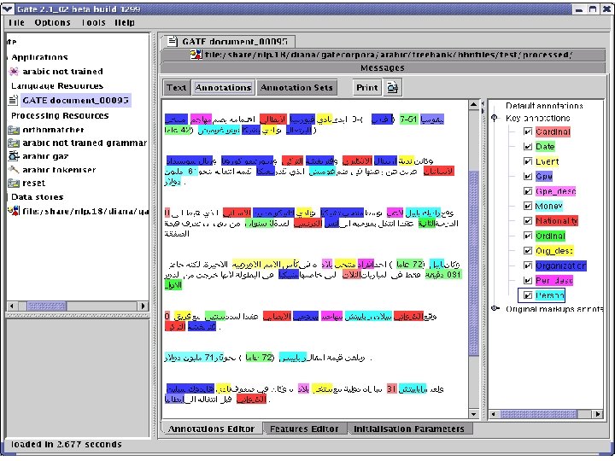Collapse the Key annotations tree node
The image size is (615, 461).
click(495, 118)
